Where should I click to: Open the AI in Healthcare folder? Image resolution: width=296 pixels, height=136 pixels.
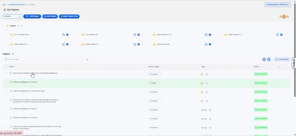pos(91,35)
